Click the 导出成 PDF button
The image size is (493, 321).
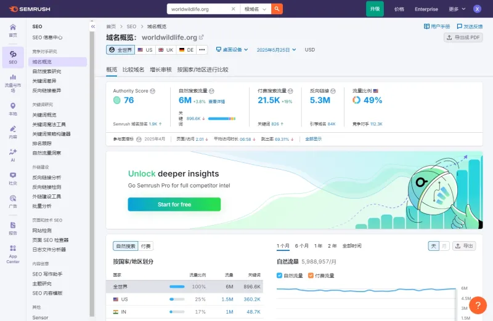tap(463, 38)
